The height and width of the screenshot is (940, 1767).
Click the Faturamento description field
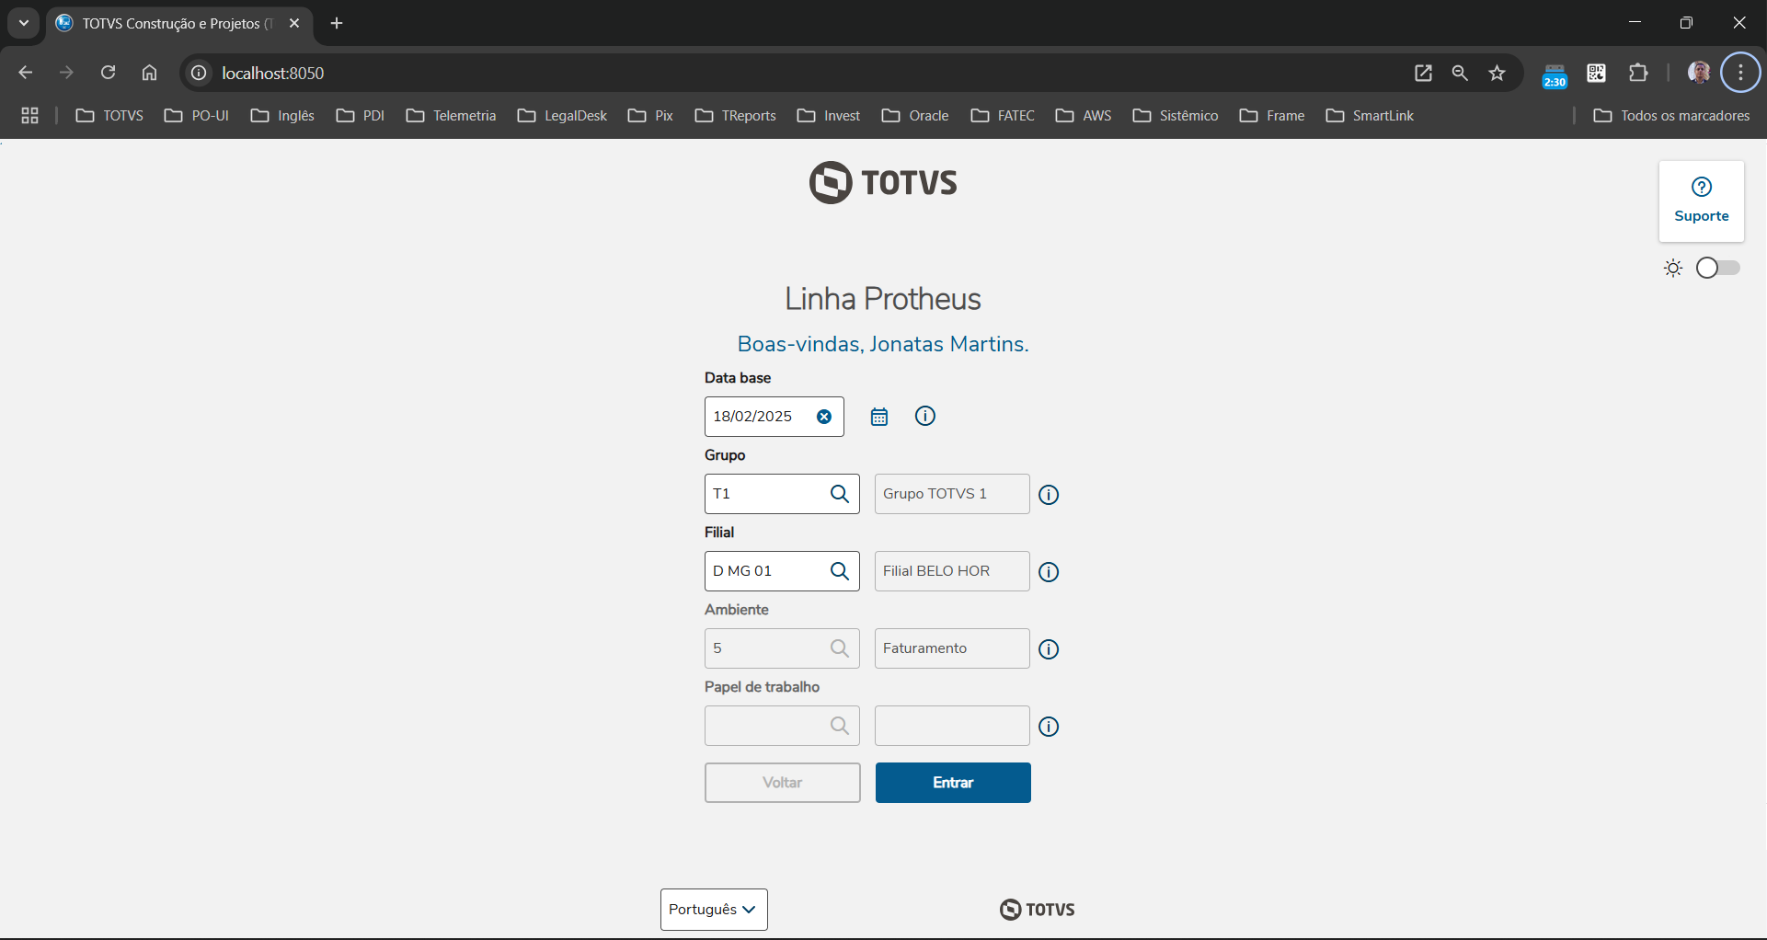coord(952,648)
